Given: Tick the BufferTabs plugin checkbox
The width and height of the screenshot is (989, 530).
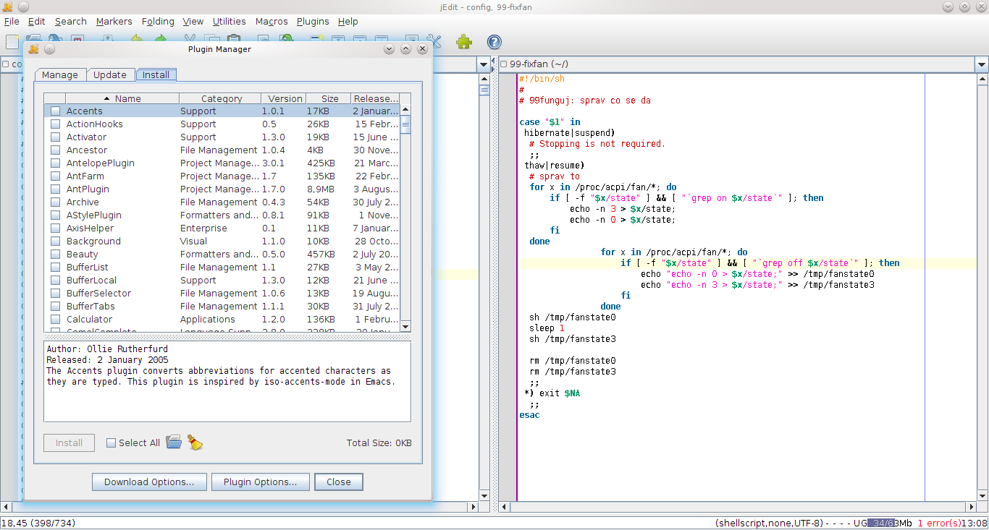Looking at the screenshot, I should click(55, 307).
